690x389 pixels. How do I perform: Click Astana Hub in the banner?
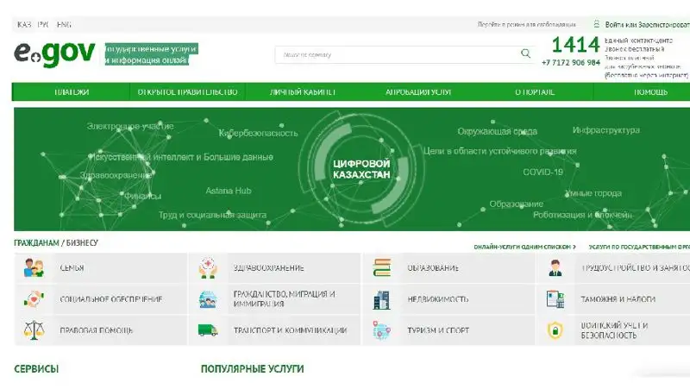click(x=229, y=191)
